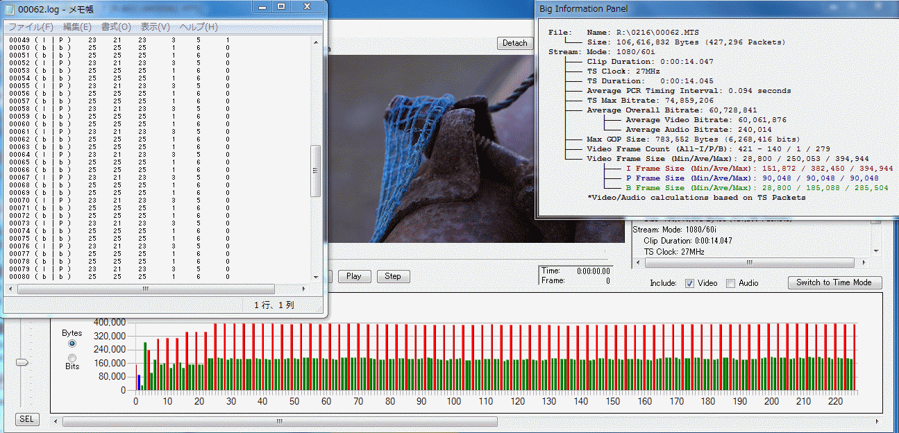Viewport: 899px width, 433px height.
Task: Click the bitrate graph scrollbar right arrow
Action: (x=876, y=421)
